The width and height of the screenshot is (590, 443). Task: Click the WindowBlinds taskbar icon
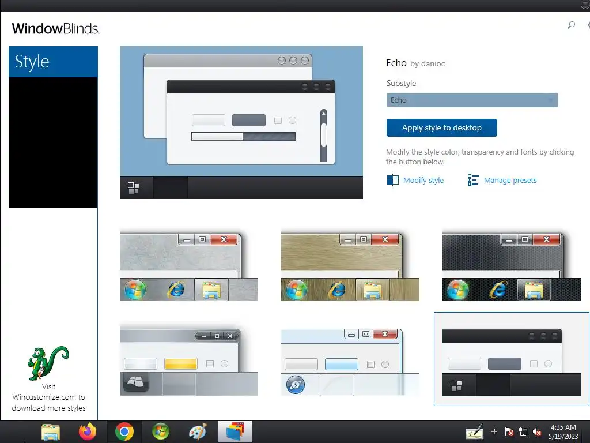[x=235, y=431]
